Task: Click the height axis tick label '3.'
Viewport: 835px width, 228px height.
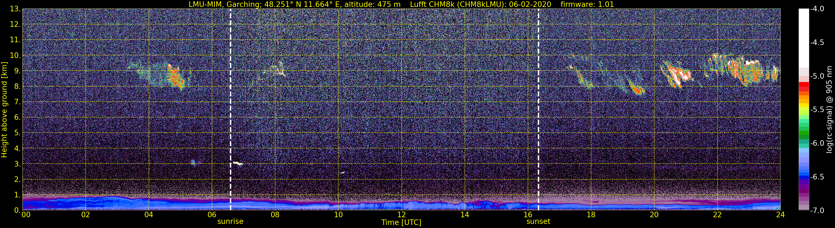Action: [x=17, y=164]
